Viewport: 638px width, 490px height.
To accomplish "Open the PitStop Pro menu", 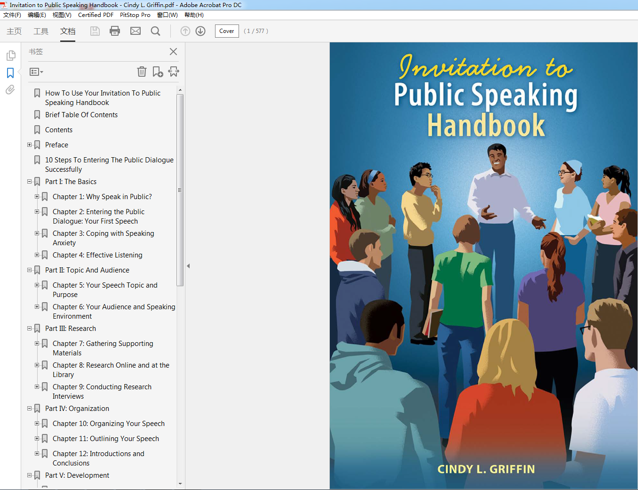I will pos(135,15).
